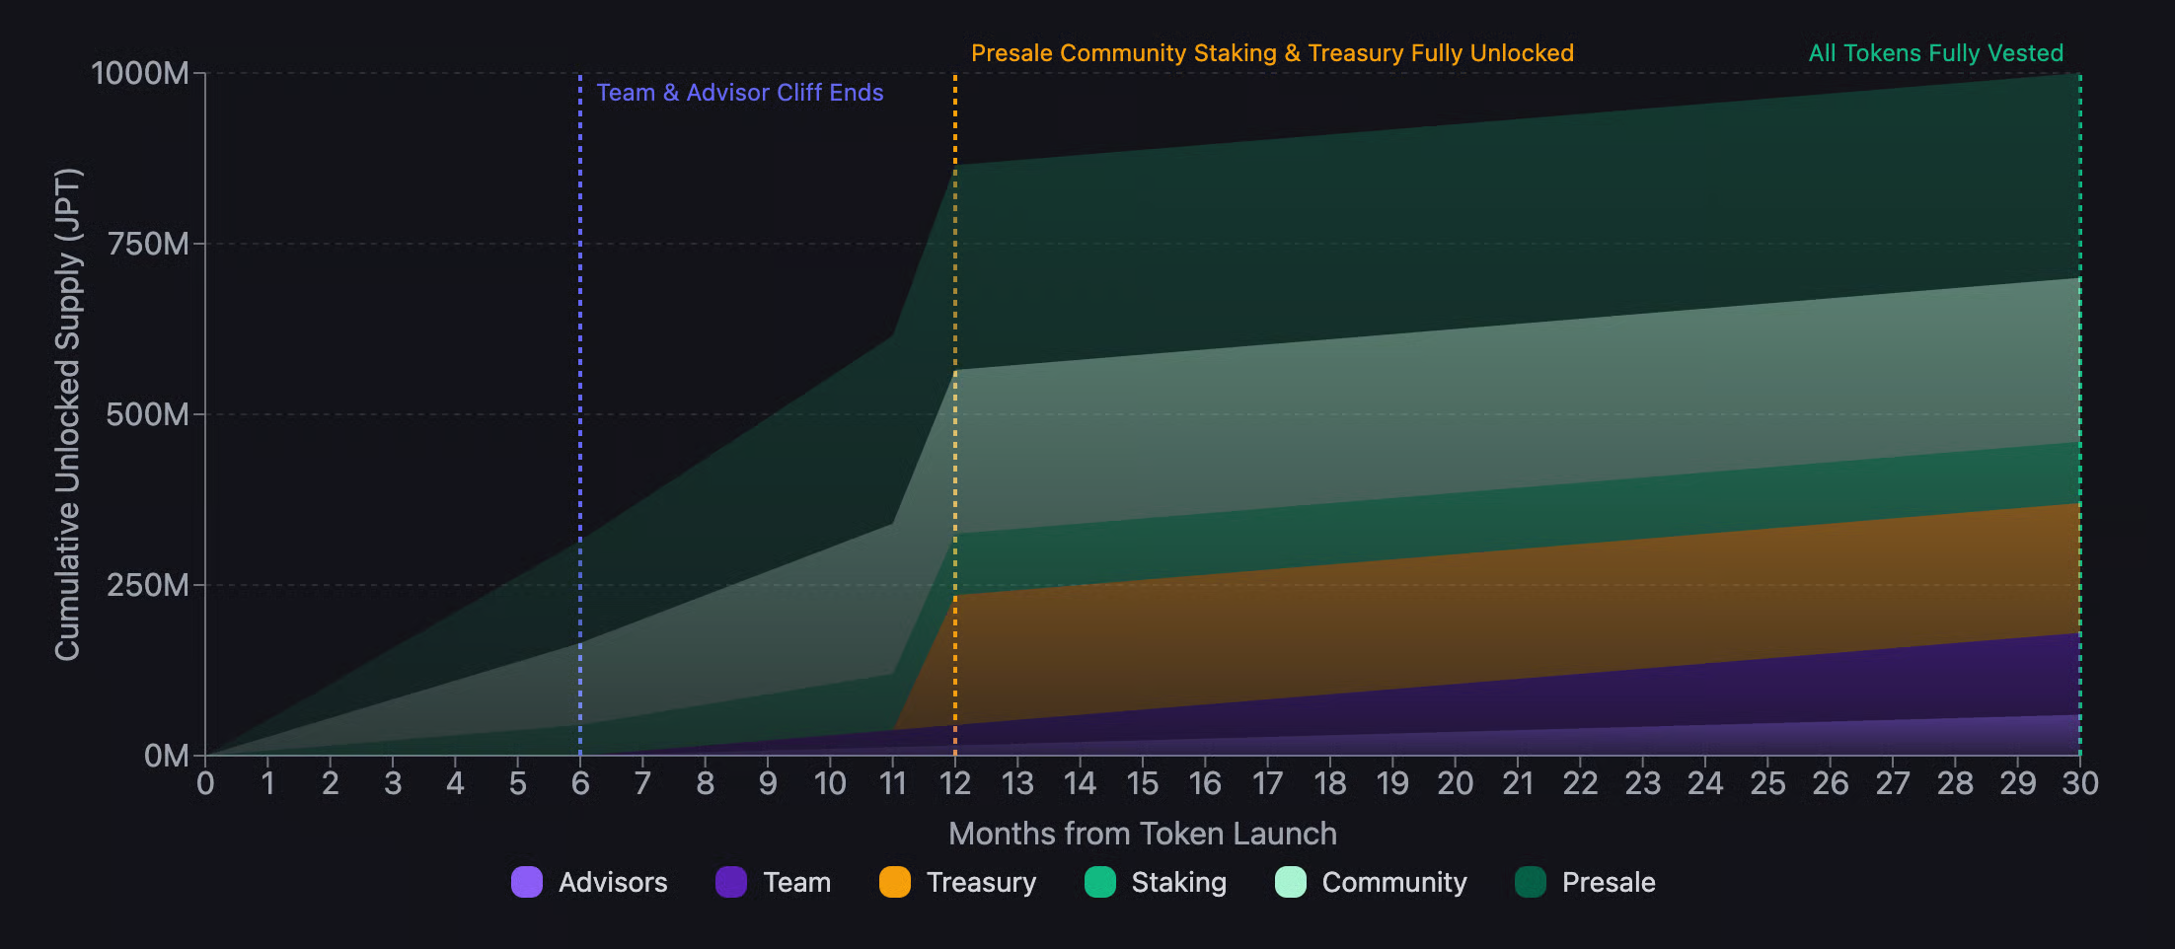
Task: Click the x-axis tick label 24
Action: (x=1704, y=783)
